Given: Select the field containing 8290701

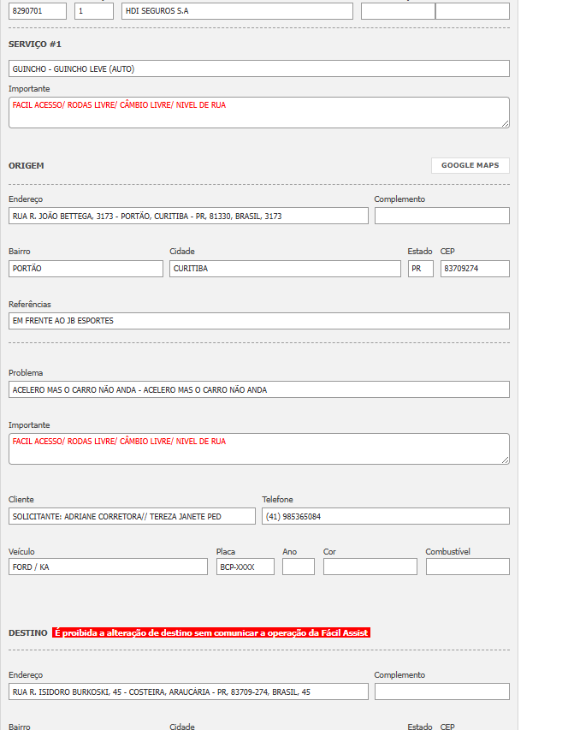Looking at the screenshot, I should click(x=38, y=11).
